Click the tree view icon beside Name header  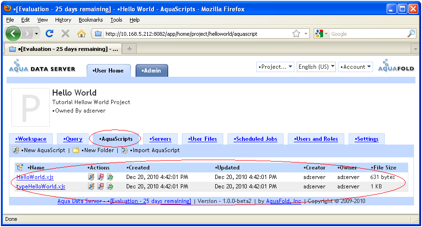[20, 167]
